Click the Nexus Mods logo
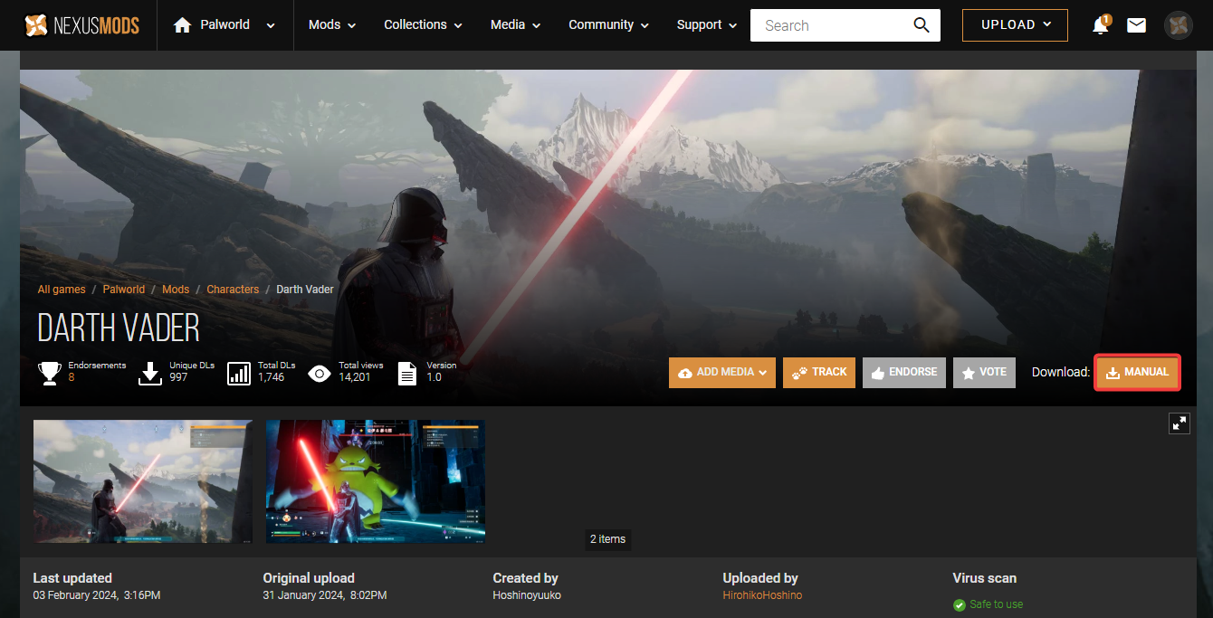1213x618 pixels. pyautogui.click(x=81, y=25)
